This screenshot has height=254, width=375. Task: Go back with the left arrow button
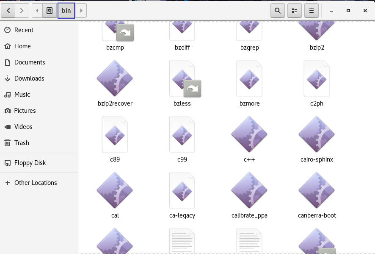click(x=8, y=11)
